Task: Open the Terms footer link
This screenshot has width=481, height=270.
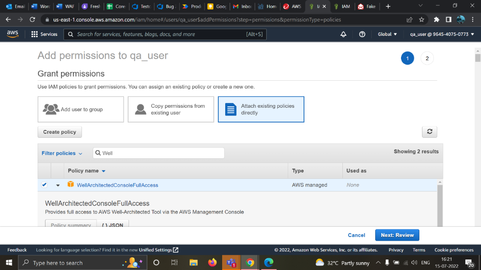Action: [x=419, y=250]
